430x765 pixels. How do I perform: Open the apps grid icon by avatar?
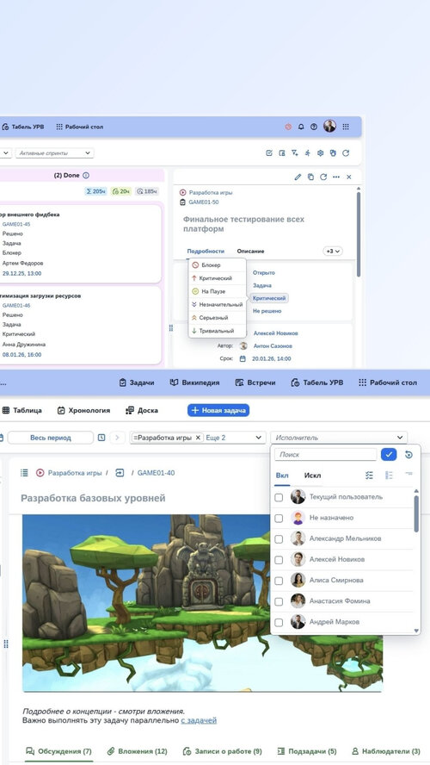pyautogui.click(x=346, y=127)
